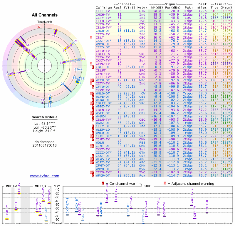The height and width of the screenshot is (226, 235).
Task: Click the co-channel C icon beside WIVB-DT row
Action: 93,97
